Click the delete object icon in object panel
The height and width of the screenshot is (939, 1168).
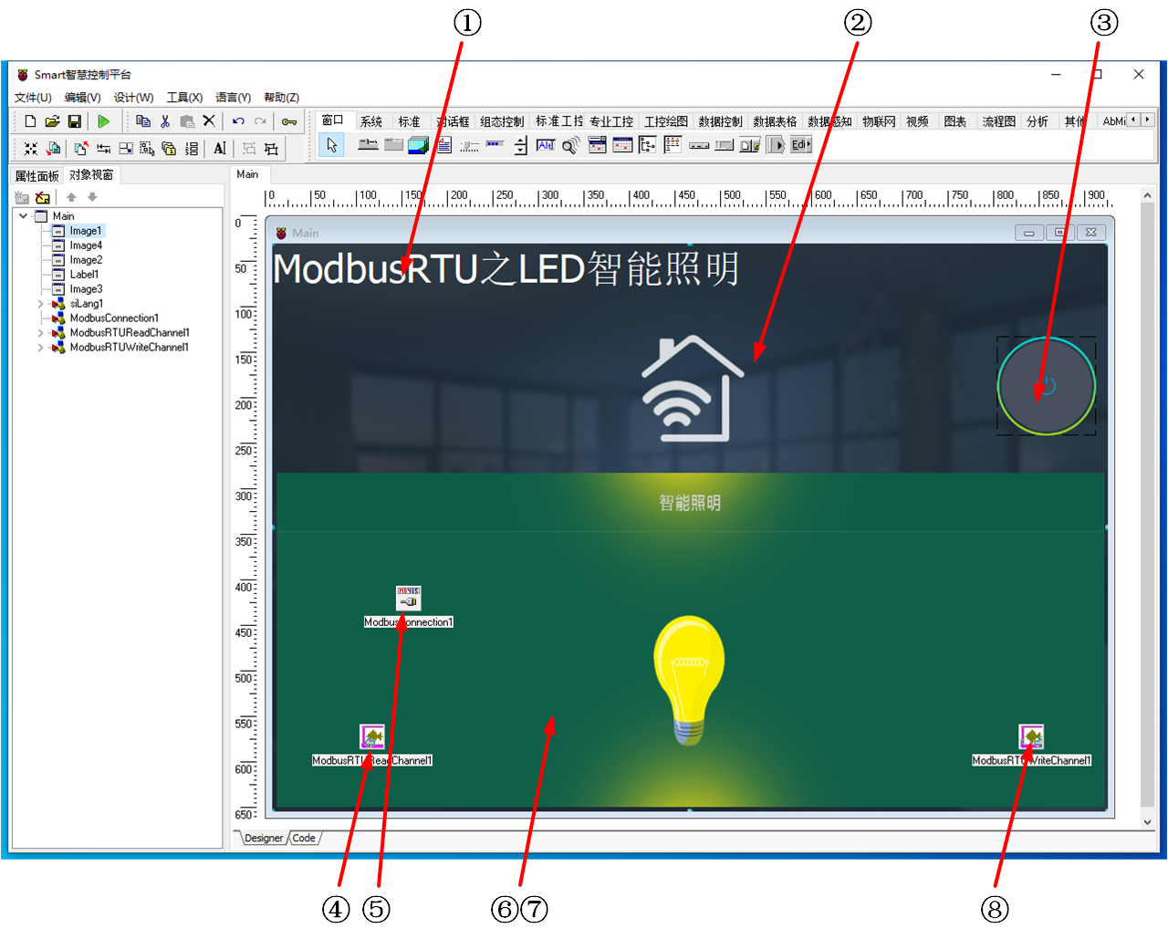(x=43, y=197)
